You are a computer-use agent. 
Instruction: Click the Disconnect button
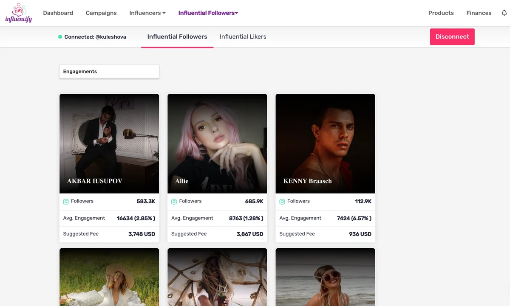(x=452, y=36)
